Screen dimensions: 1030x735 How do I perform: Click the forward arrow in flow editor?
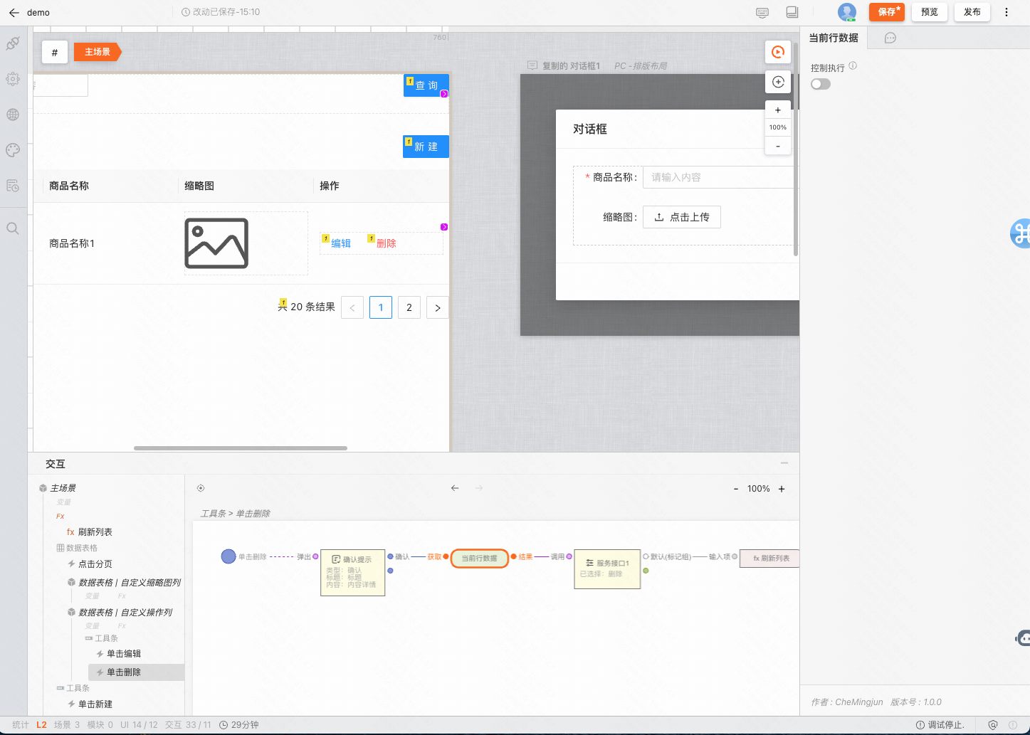tap(479, 488)
